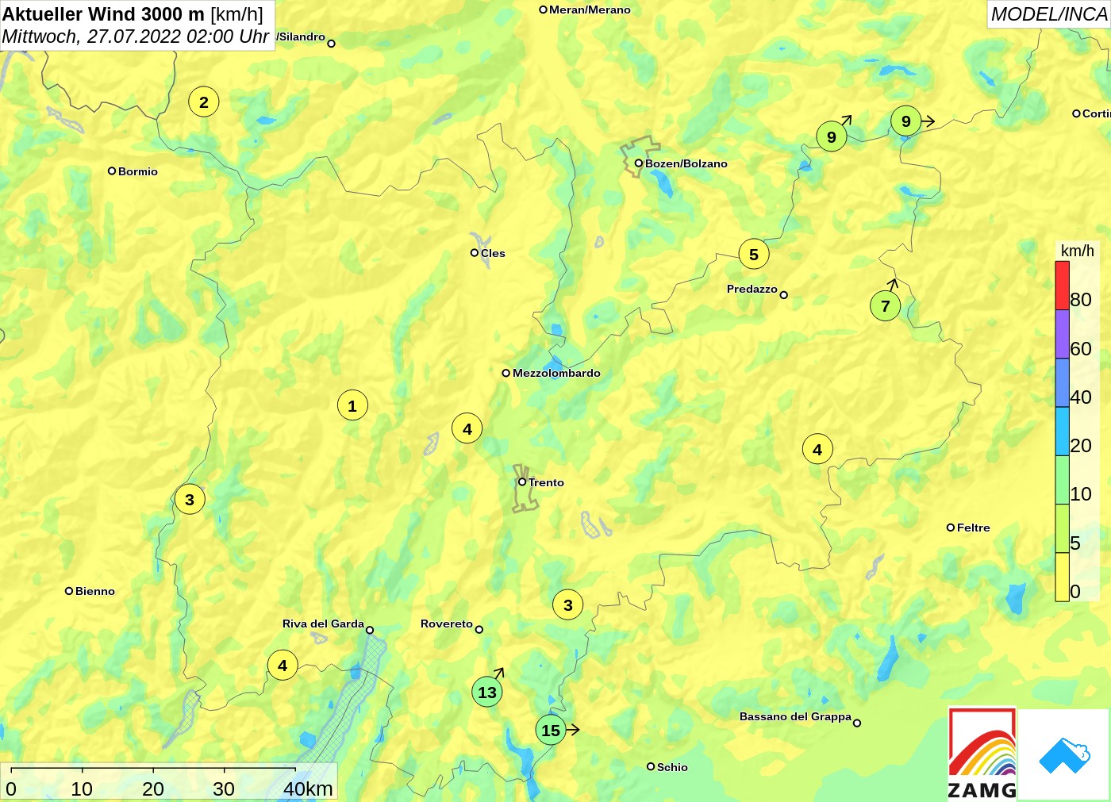Viewport: 1111px width, 802px height.
Task: Click the MODEL/INCA label
Action: pyautogui.click(x=1048, y=14)
